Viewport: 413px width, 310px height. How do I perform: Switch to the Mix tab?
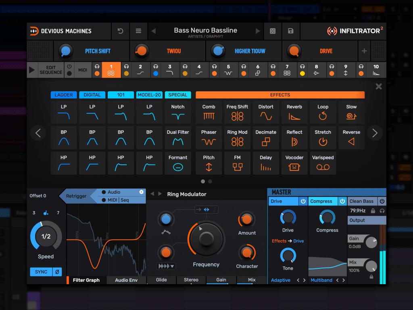[x=252, y=280]
